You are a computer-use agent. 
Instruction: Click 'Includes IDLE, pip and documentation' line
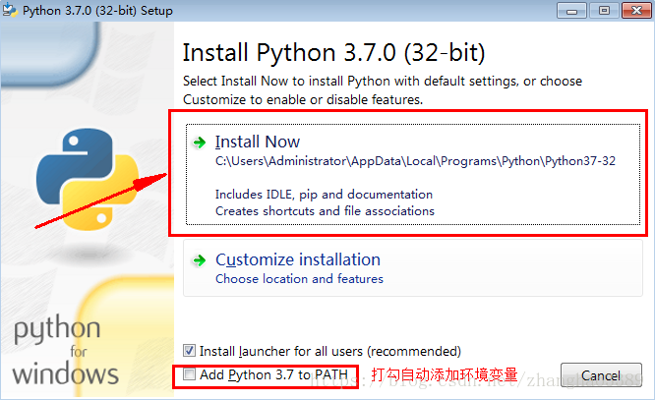point(324,195)
